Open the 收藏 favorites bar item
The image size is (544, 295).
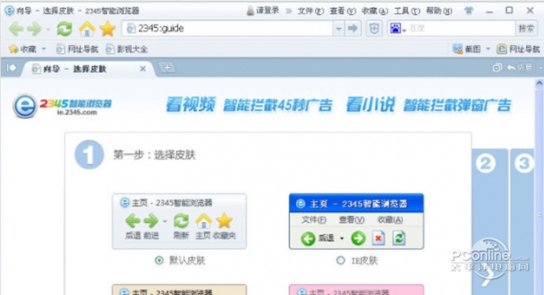(x=23, y=49)
